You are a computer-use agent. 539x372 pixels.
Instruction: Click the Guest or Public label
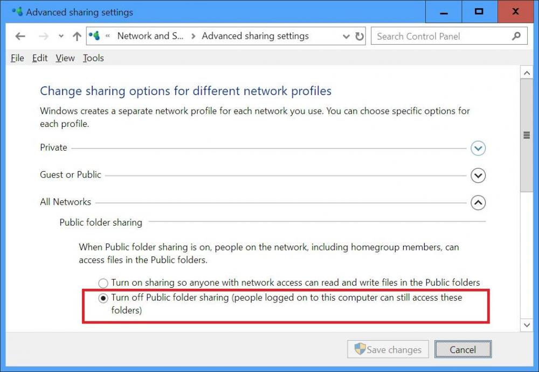coord(71,174)
